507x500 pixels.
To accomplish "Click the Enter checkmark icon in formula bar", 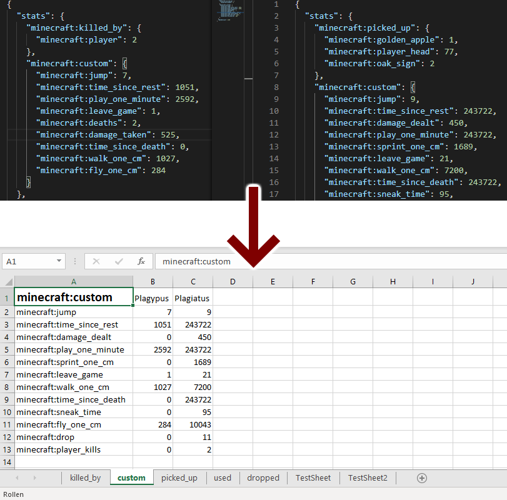I will (x=119, y=261).
